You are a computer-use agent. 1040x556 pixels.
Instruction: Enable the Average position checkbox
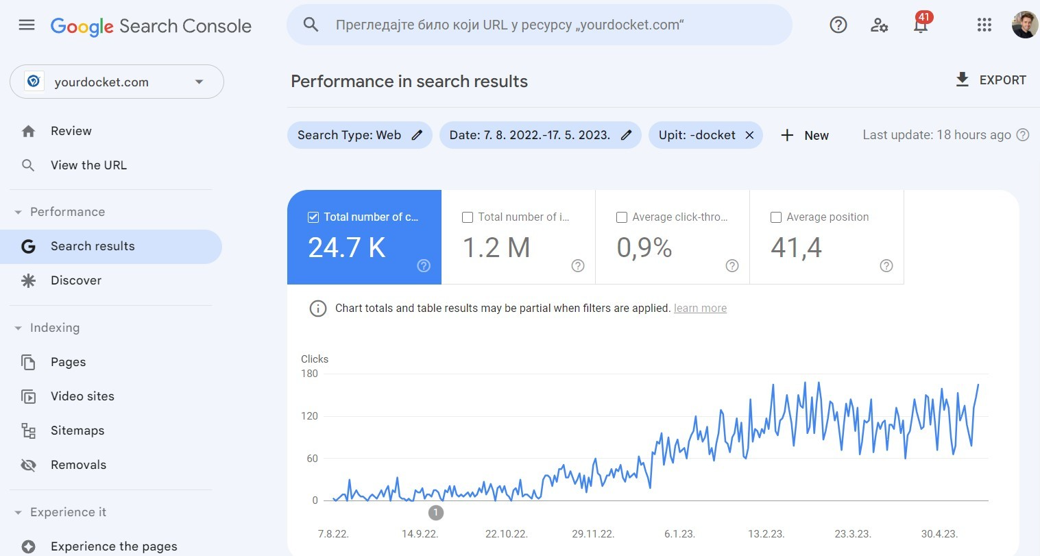click(776, 217)
